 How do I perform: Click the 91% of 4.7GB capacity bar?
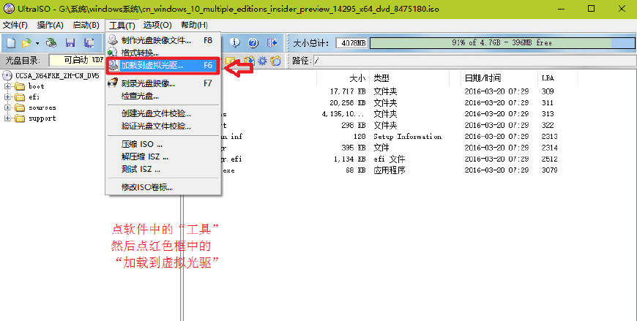(502, 42)
